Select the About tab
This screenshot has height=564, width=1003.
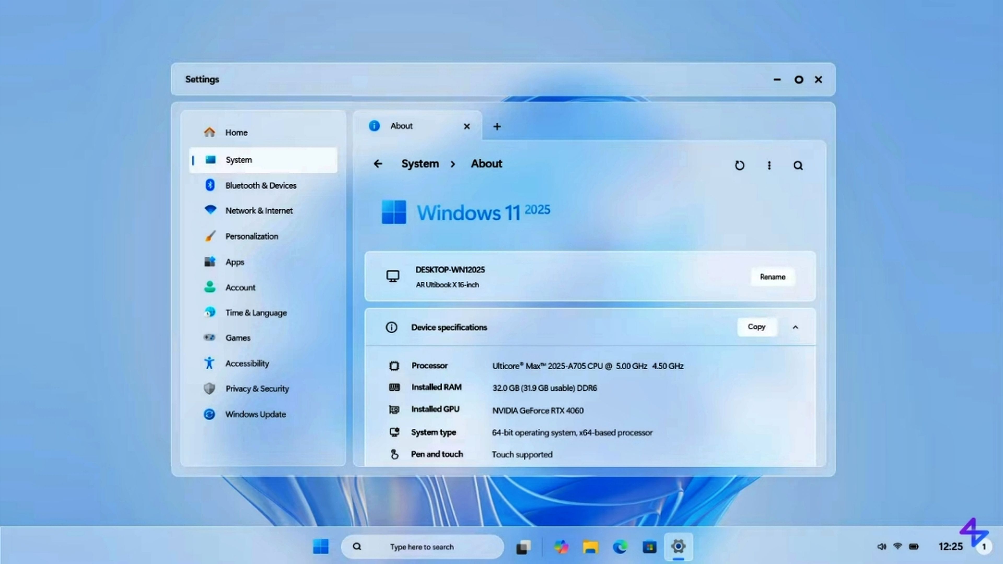(417, 126)
